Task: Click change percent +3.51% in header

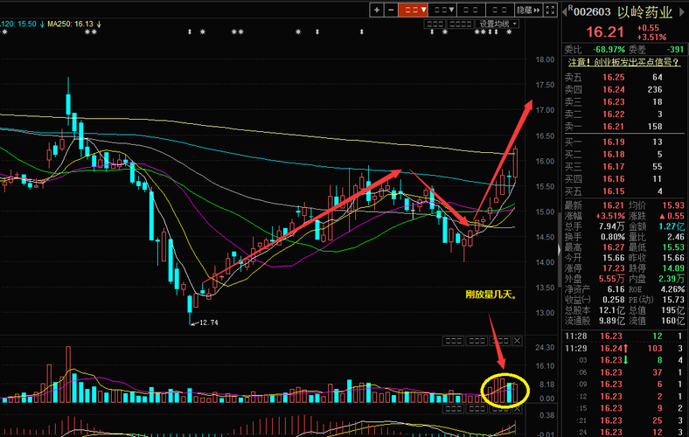Action: tap(651, 38)
